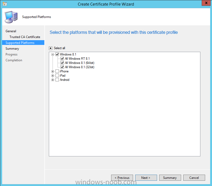Expand the iPhone tree node
Image resolution: width=212 pixels, height=186 pixels.
point(53,71)
